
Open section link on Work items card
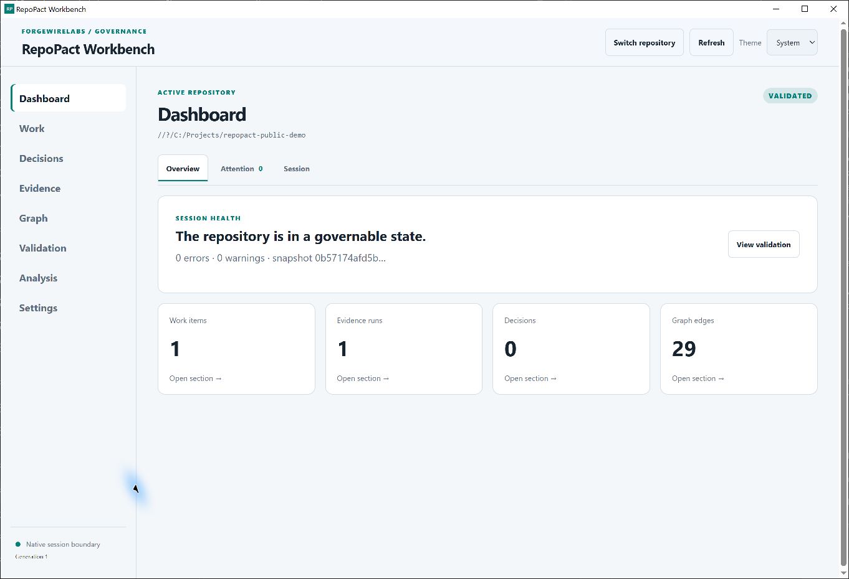(196, 379)
